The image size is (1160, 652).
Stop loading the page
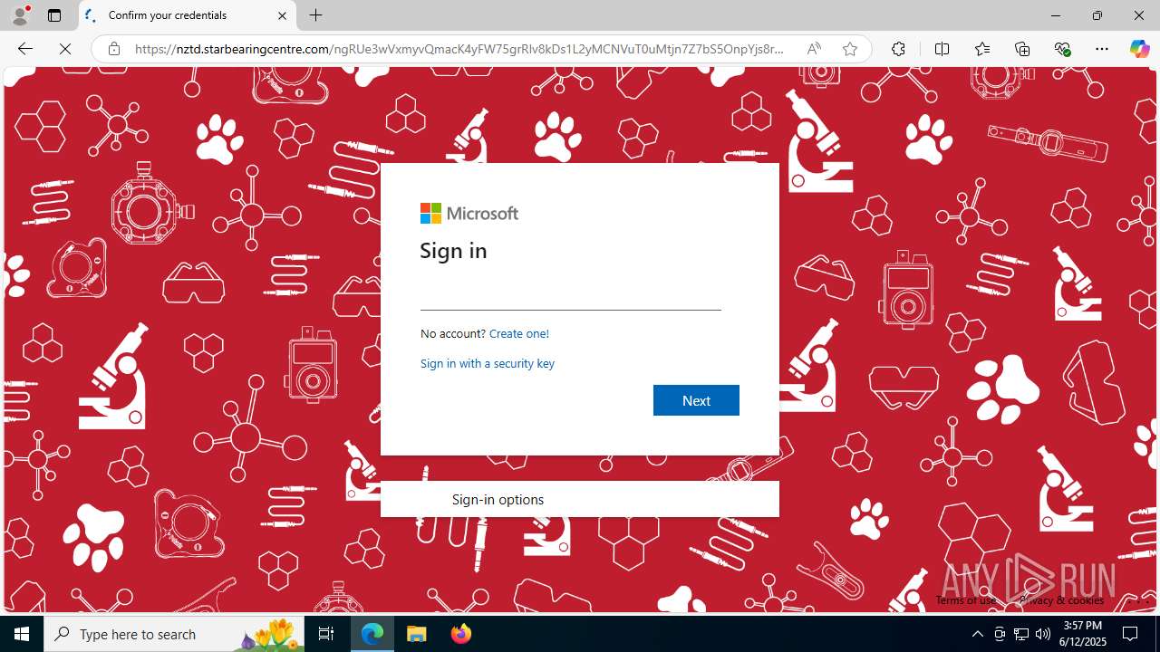click(65, 49)
